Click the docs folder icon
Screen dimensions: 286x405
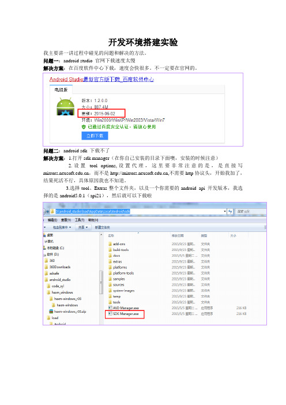coord(110,256)
